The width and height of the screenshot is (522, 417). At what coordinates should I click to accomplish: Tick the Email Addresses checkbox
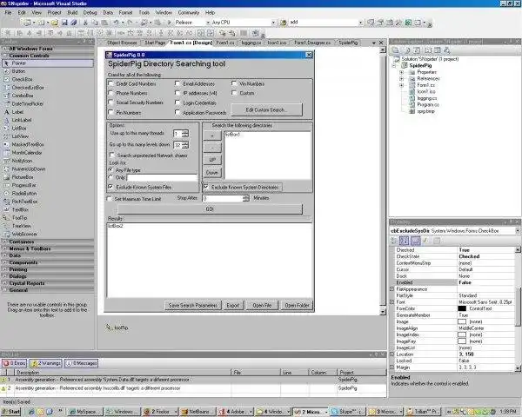[x=177, y=83]
